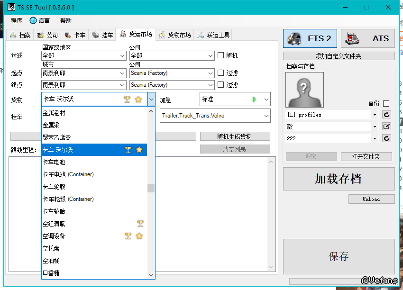Open the 语言 language menu

coord(40,21)
